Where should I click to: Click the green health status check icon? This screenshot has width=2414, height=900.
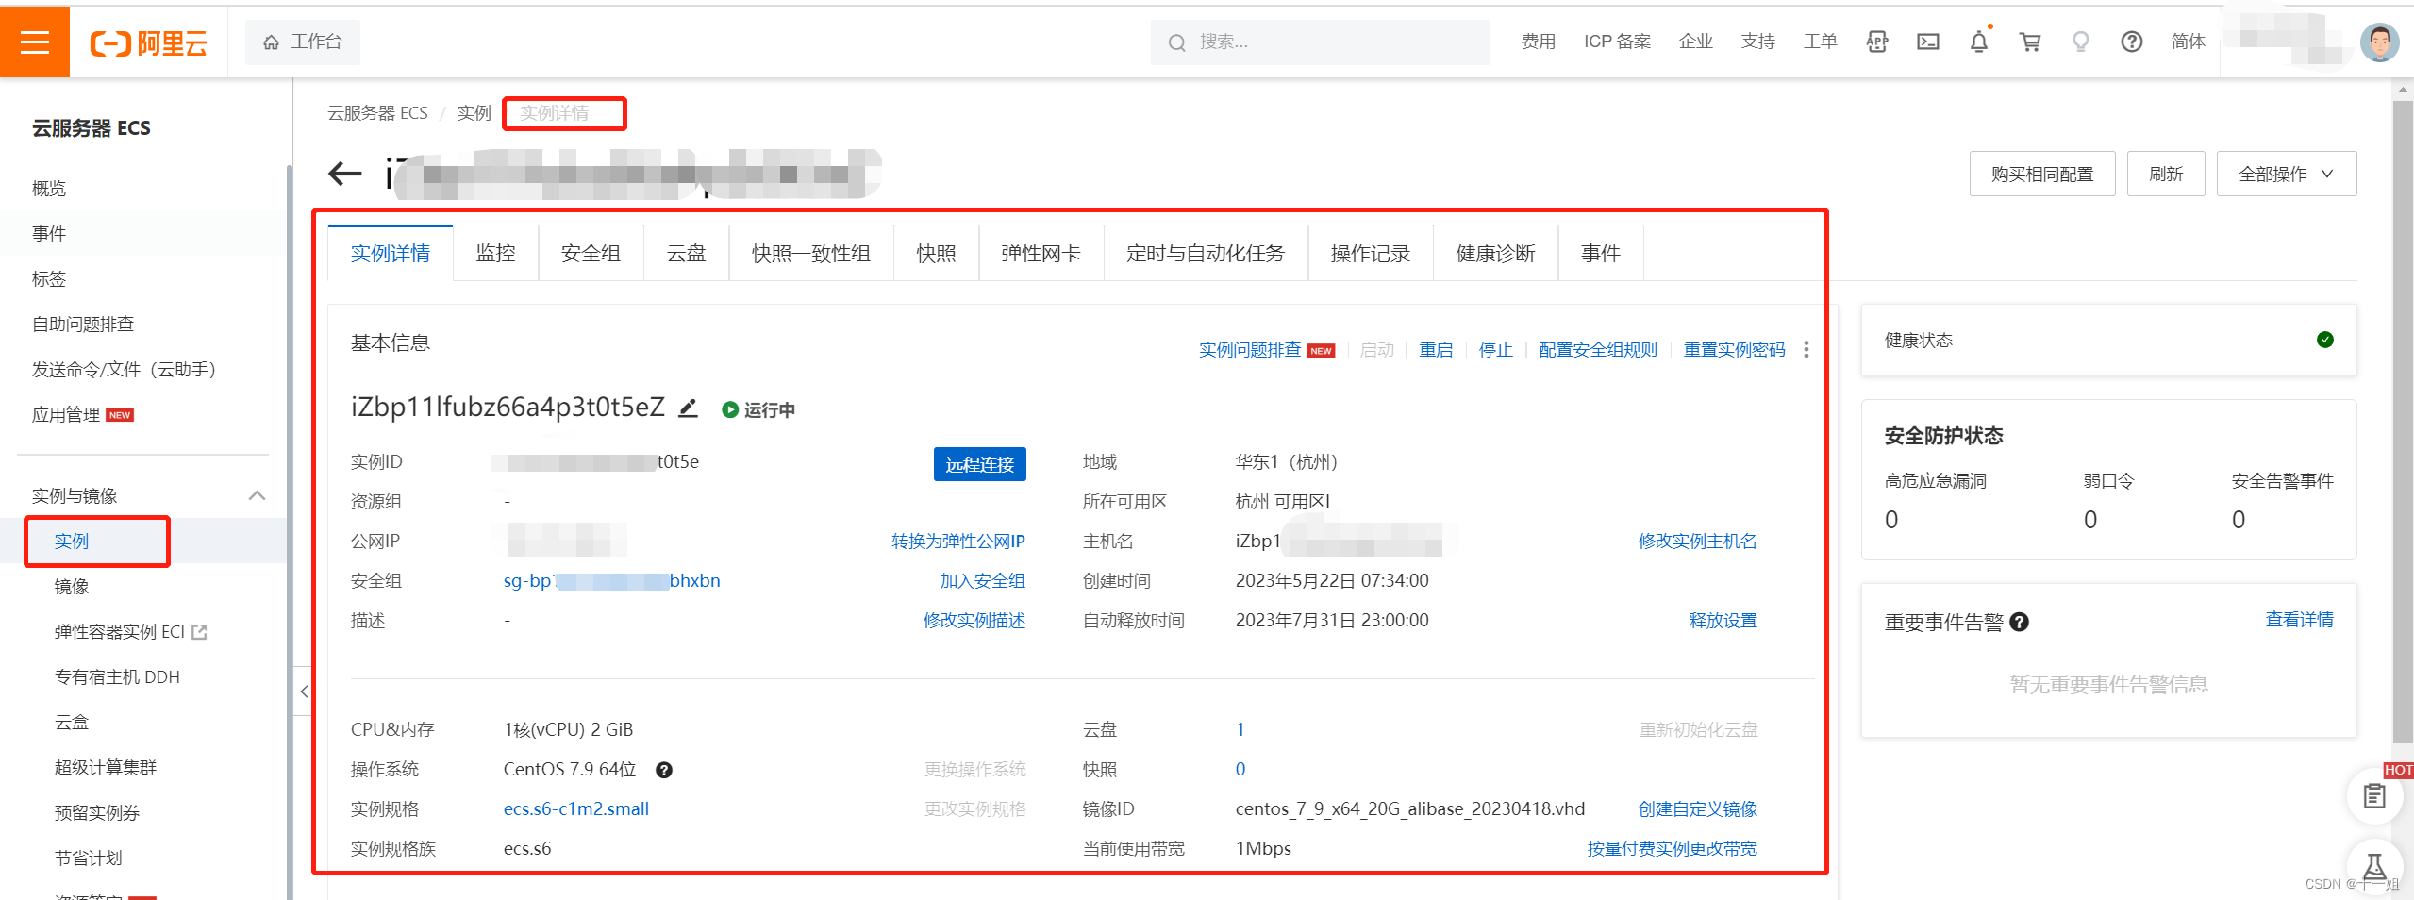[x=2325, y=340]
